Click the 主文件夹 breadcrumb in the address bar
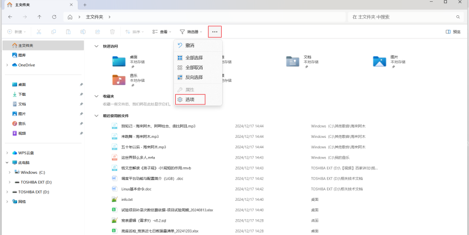Screen dimensions: 469x235 point(94,17)
